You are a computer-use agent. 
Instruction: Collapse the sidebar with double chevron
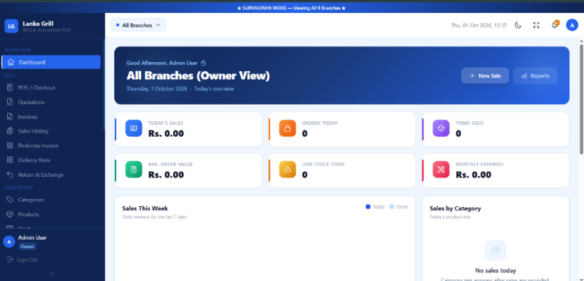point(52,274)
